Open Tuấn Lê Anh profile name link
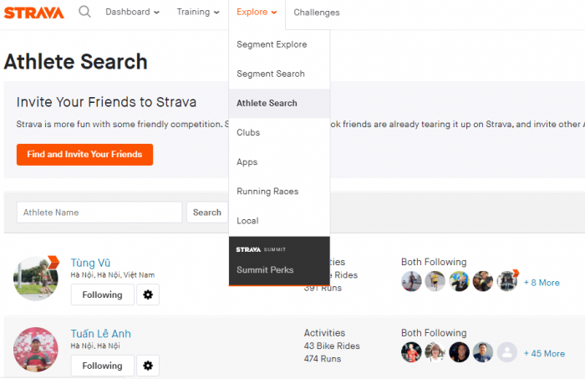 click(x=101, y=334)
